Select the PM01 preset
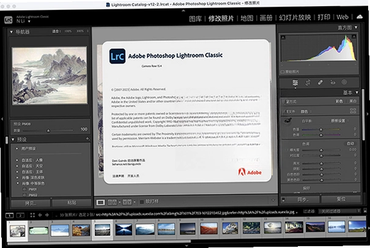The image size is (370, 248). click(x=32, y=189)
